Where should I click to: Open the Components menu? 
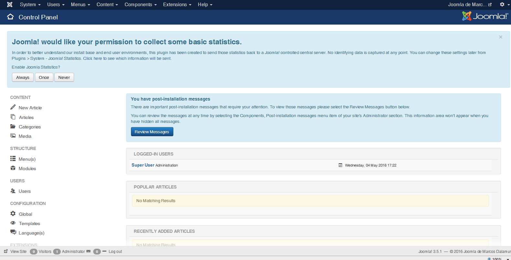141,5
